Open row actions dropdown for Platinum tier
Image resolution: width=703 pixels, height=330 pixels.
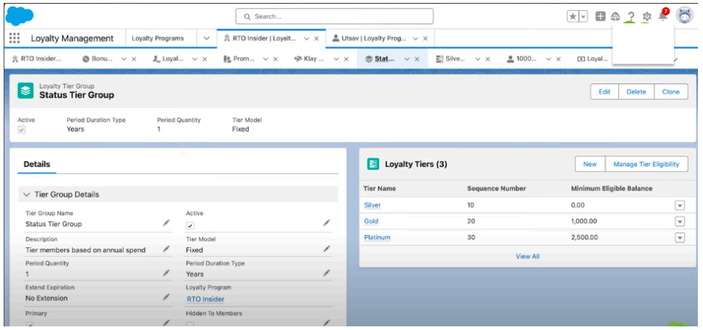pos(679,237)
